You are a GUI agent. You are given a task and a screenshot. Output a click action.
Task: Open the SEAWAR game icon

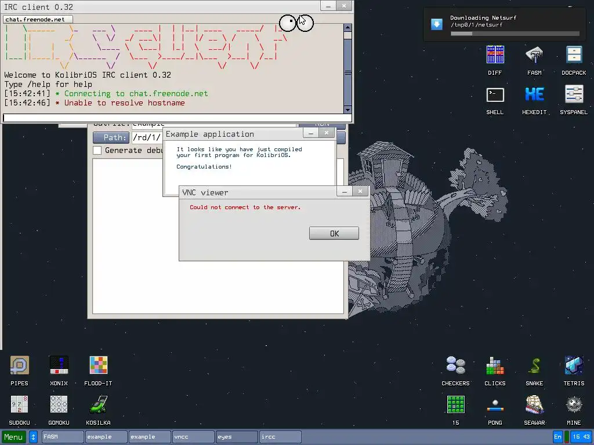point(534,404)
